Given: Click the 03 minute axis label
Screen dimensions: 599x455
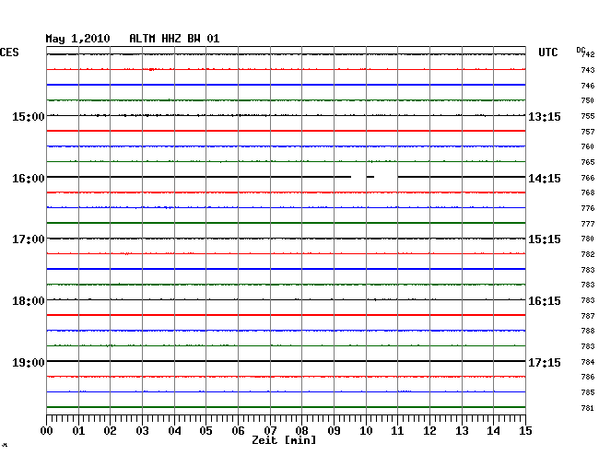Looking at the screenshot, I should pos(142,431).
